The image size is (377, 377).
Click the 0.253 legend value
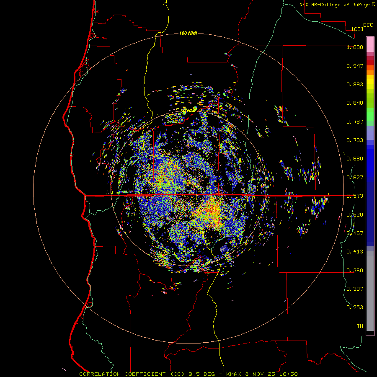(355, 307)
